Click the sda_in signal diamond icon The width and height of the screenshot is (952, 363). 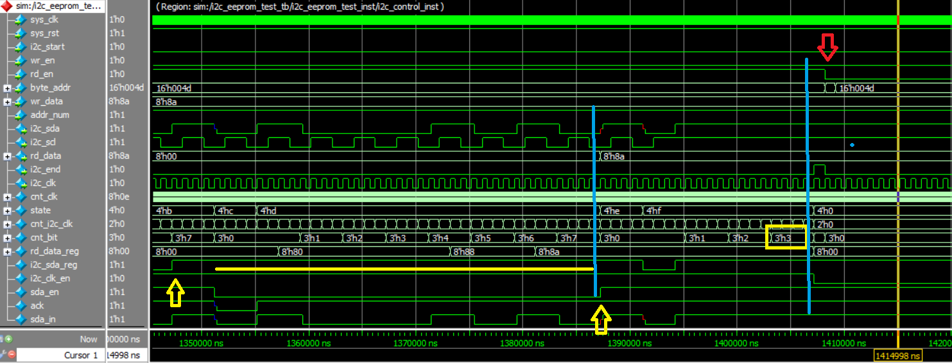click(21, 319)
